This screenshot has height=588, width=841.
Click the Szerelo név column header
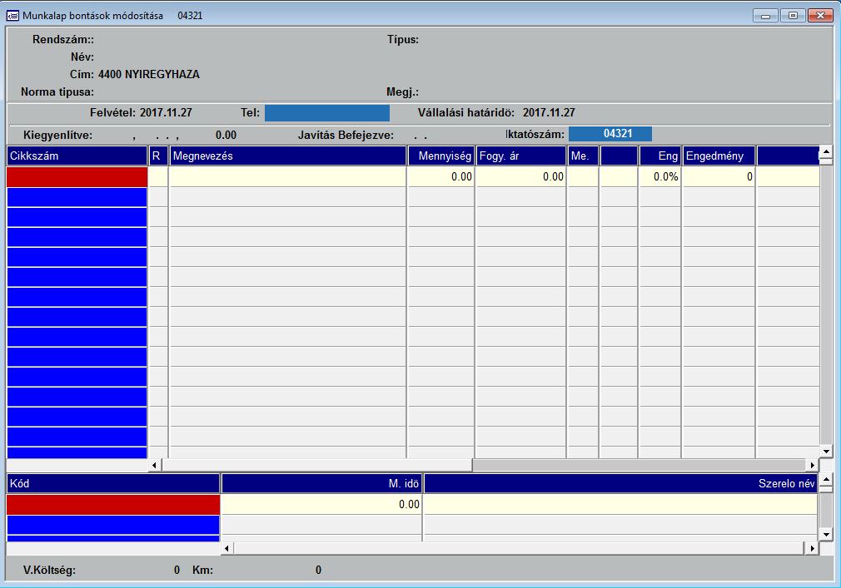620,483
